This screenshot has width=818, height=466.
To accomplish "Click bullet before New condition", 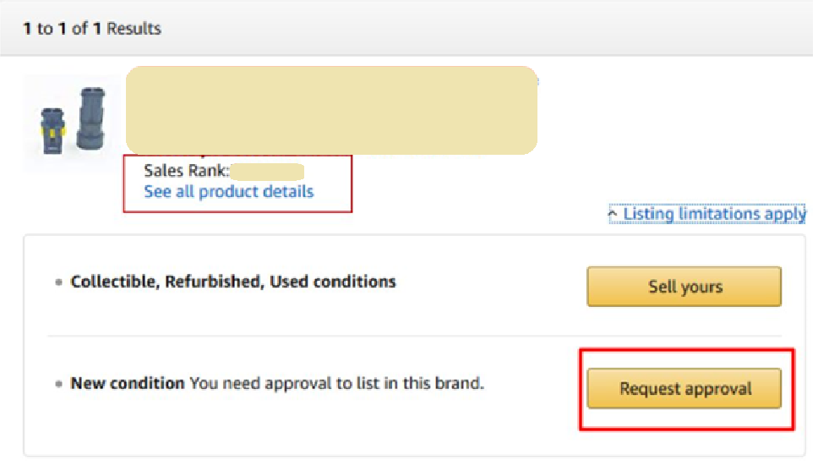I will click(x=58, y=384).
